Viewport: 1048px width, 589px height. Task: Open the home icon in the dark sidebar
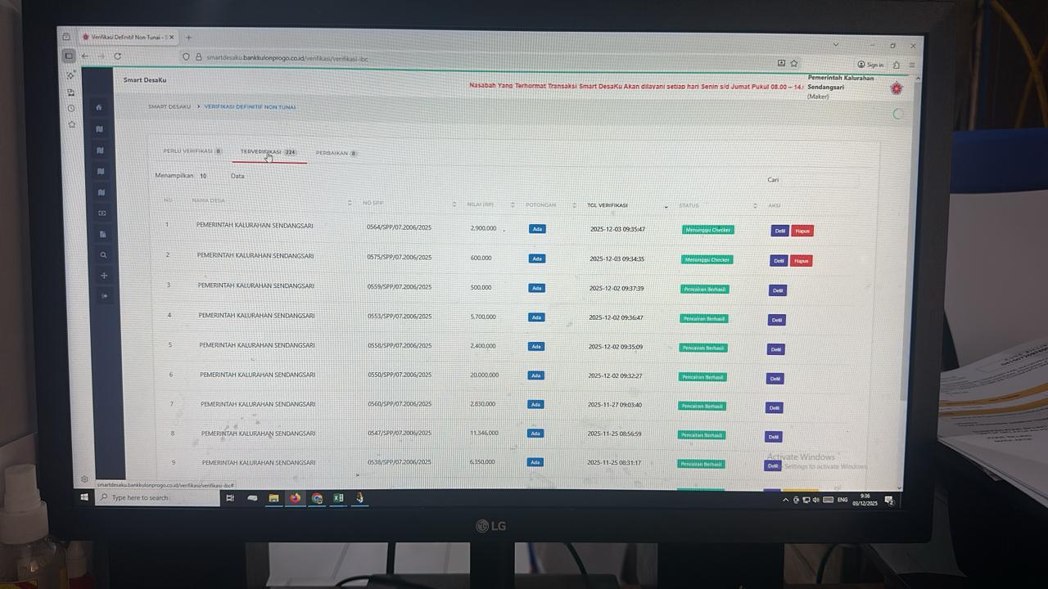point(99,107)
